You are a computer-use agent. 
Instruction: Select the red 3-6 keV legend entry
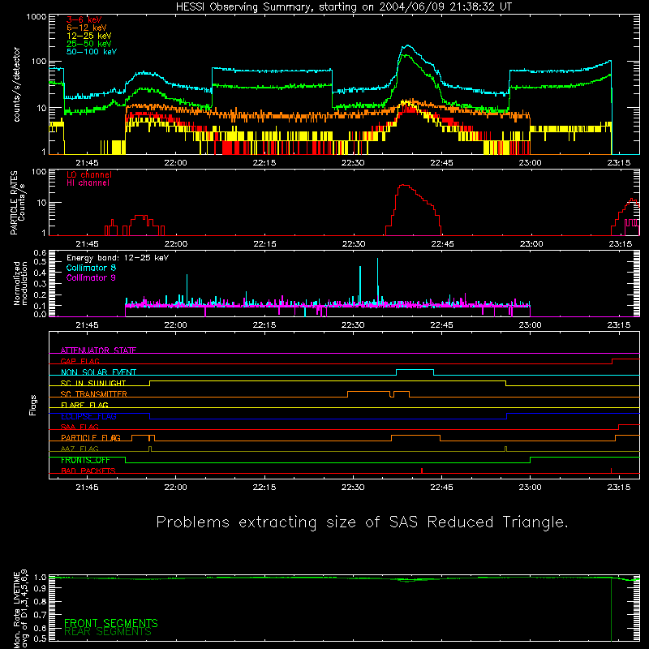[x=84, y=19]
